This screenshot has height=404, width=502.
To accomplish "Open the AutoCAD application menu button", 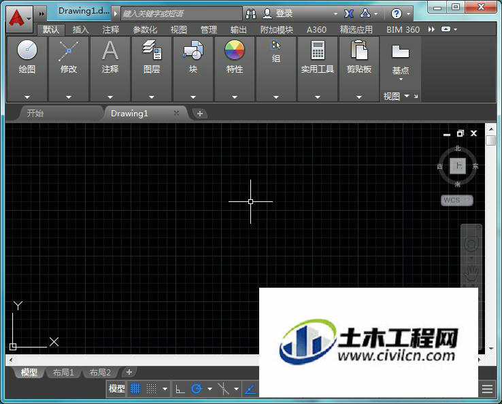I will [19, 18].
